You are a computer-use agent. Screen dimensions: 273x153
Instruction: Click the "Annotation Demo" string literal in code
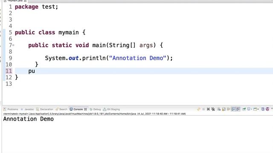[137, 58]
